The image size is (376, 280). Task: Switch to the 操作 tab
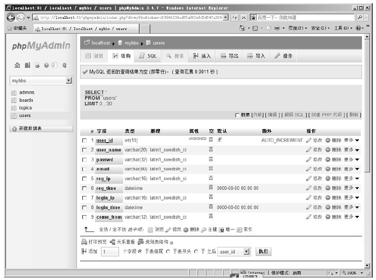coord(283,56)
